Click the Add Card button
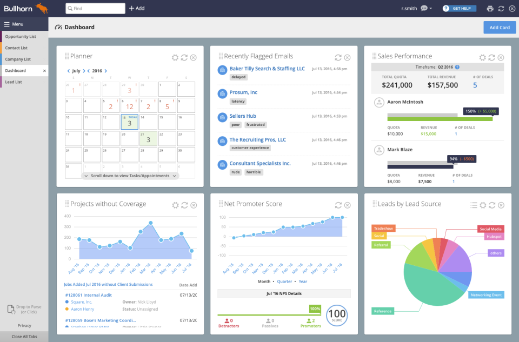The width and height of the screenshot is (519, 342). coord(500,28)
